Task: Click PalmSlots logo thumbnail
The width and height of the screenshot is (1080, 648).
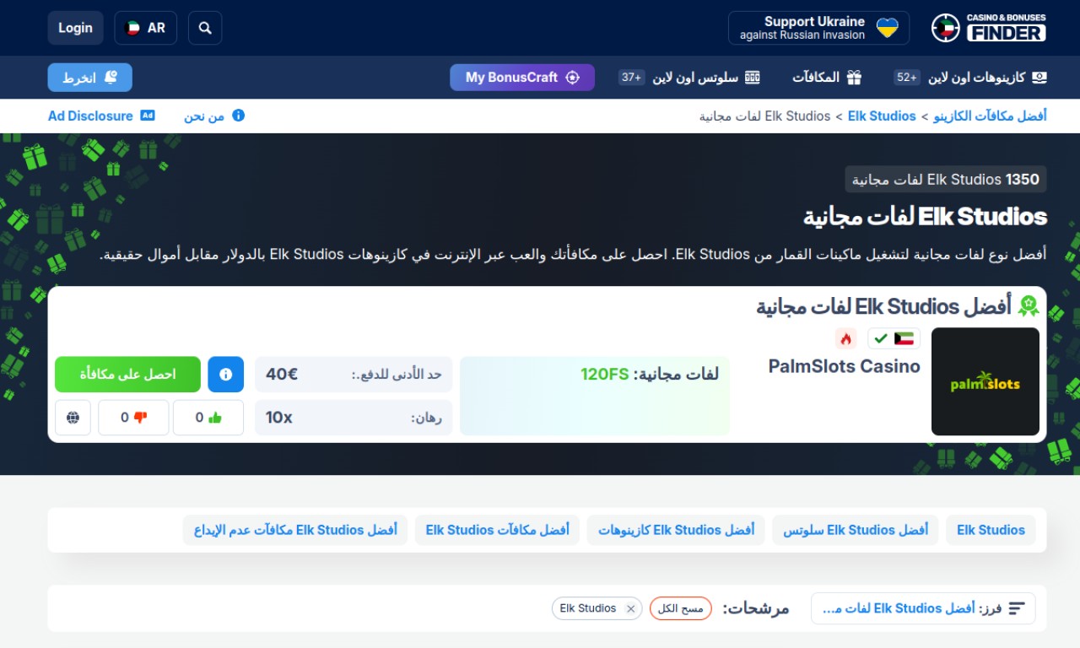Action: pos(985,381)
